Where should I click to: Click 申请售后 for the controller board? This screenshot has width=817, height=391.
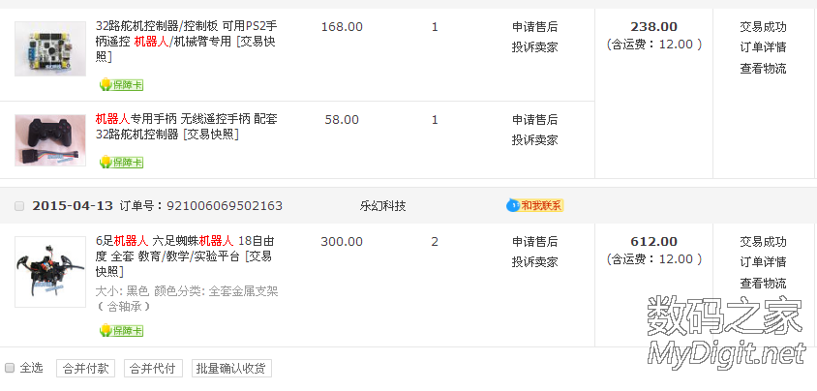pos(534,27)
